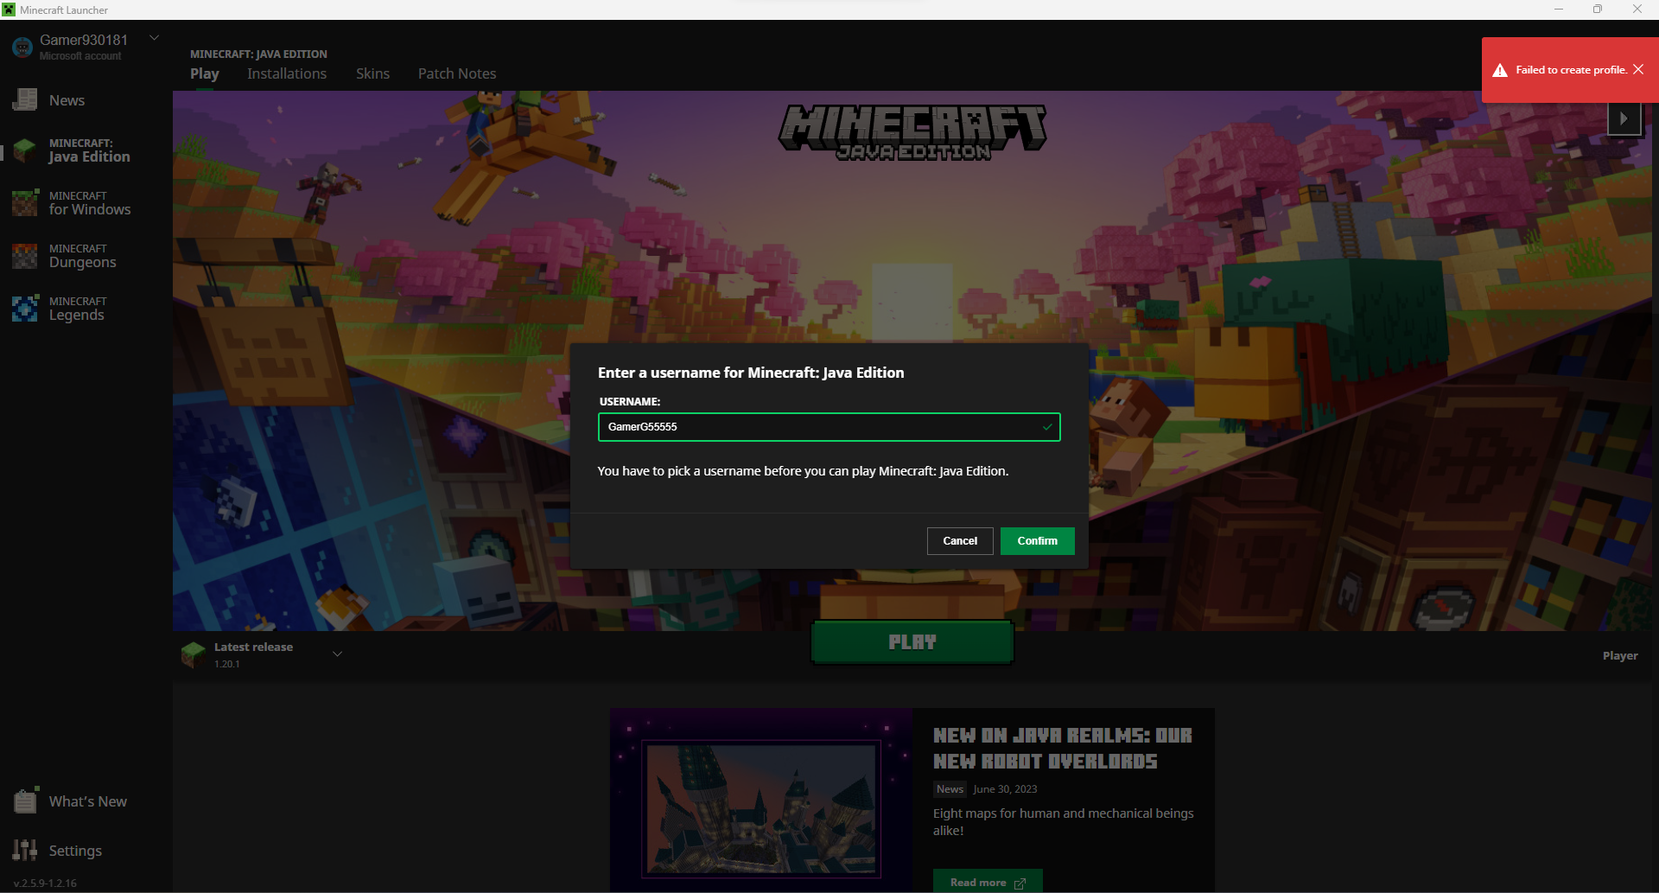Click the launcher version number text
Screen dimensions: 1659x893
pyautogui.click(x=45, y=883)
